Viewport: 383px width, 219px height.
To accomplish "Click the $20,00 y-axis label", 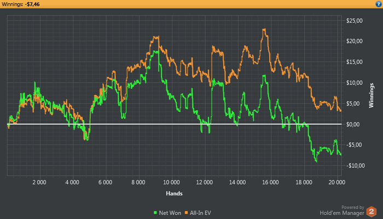I will 355,41.
